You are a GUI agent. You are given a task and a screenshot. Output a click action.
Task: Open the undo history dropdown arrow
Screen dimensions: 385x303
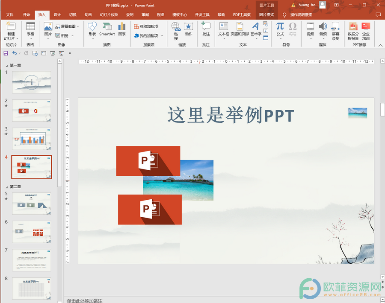click(20, 53)
